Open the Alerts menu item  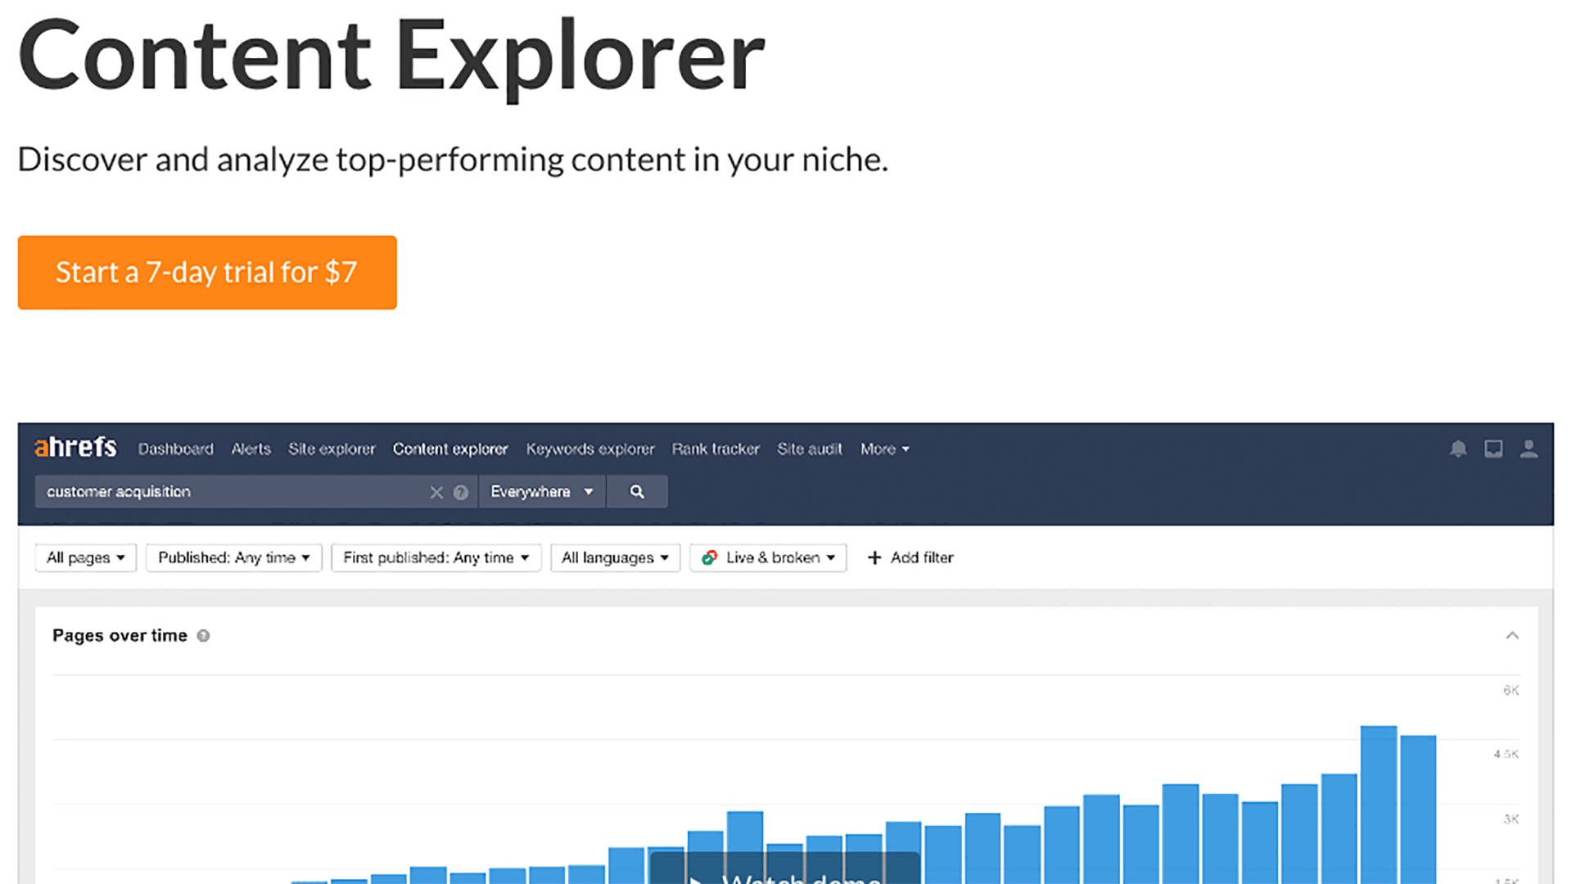point(251,449)
